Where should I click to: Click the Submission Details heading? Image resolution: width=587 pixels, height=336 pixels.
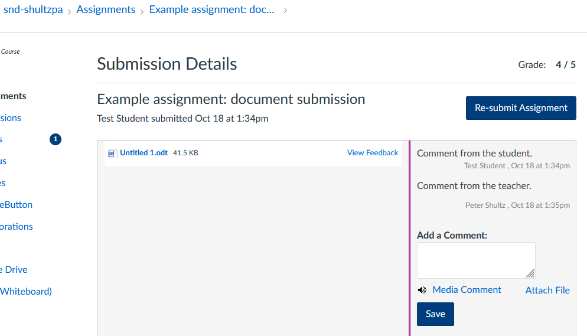[x=167, y=64]
